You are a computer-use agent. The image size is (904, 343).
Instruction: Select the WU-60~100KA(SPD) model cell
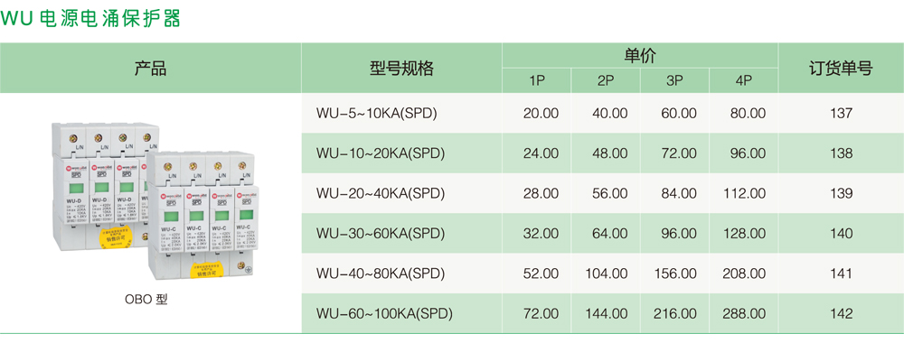[401, 313]
